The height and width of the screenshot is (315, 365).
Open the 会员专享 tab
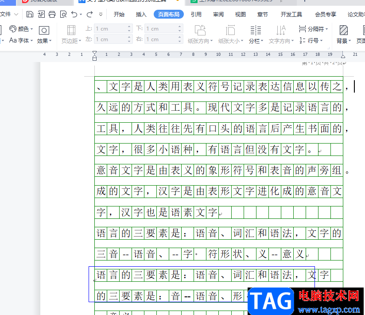click(326, 15)
